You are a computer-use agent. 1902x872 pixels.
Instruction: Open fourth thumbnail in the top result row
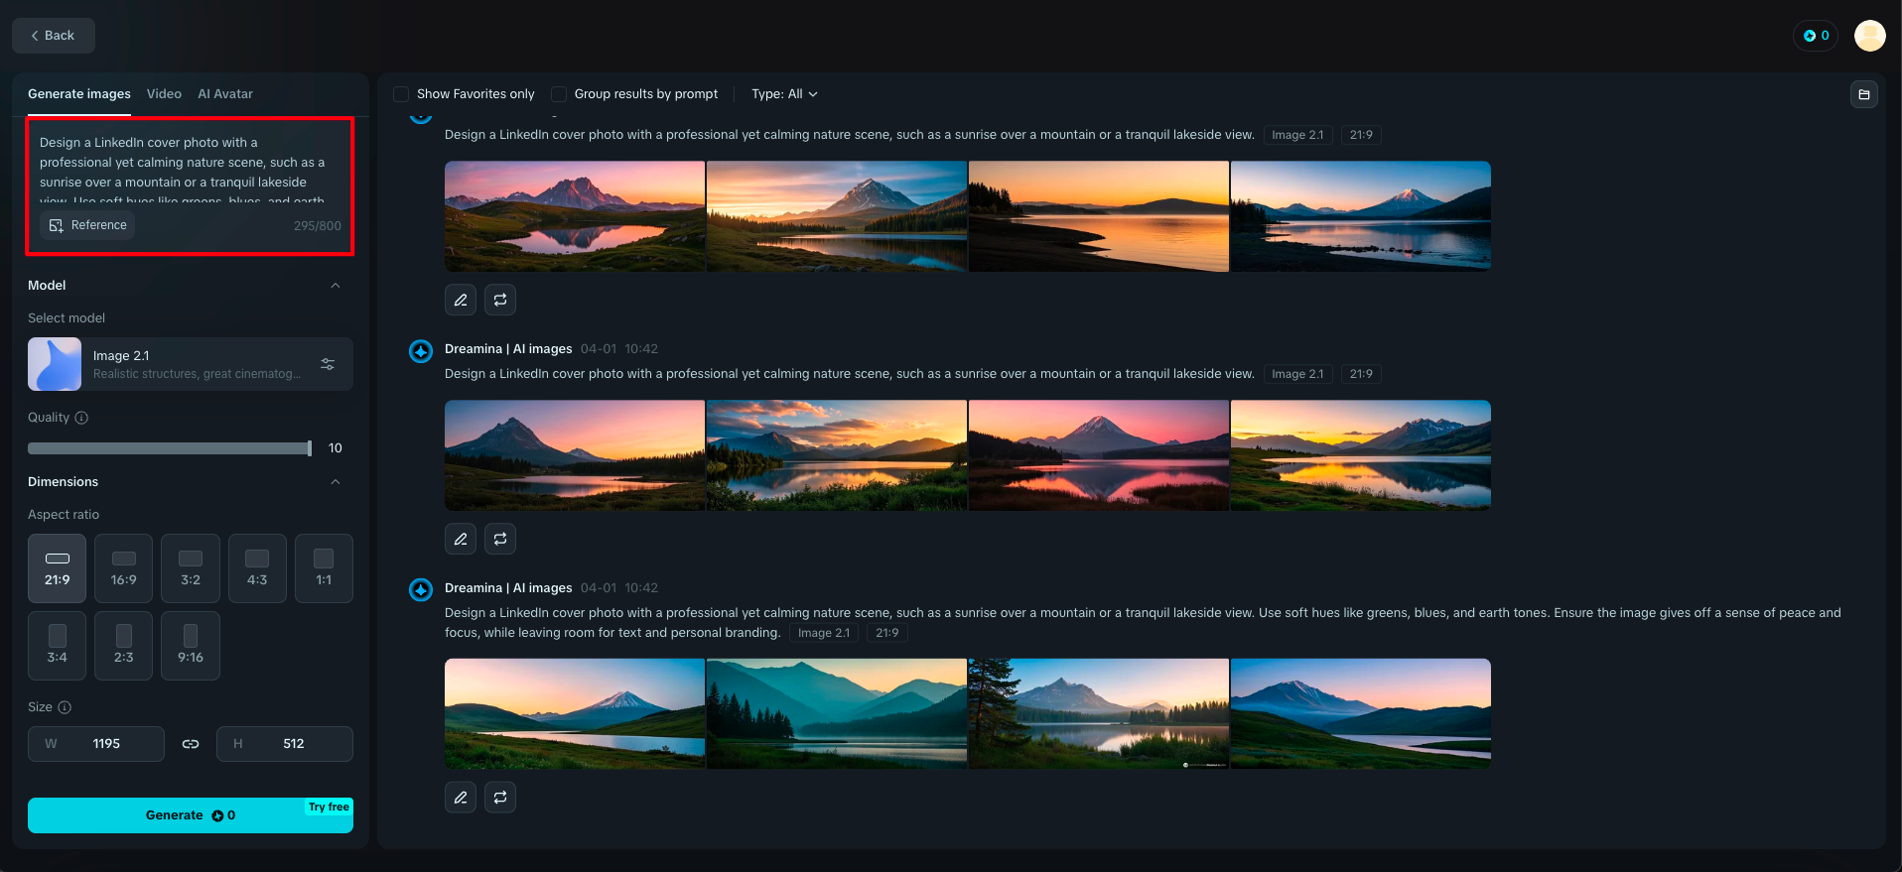(x=1361, y=216)
